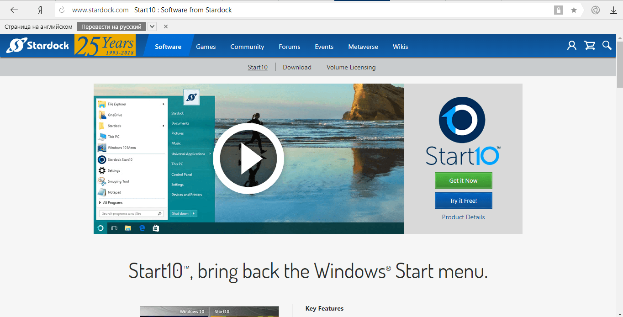Dismiss the translation bar with the X
This screenshot has width=623, height=317.
tap(166, 26)
